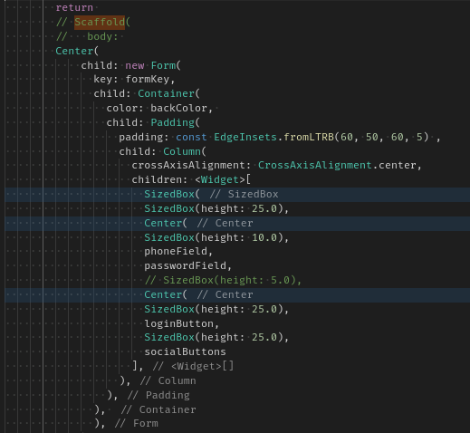Click the commented-out SizedBox(height: 5.0) line
470x433 pixels.
(x=223, y=281)
